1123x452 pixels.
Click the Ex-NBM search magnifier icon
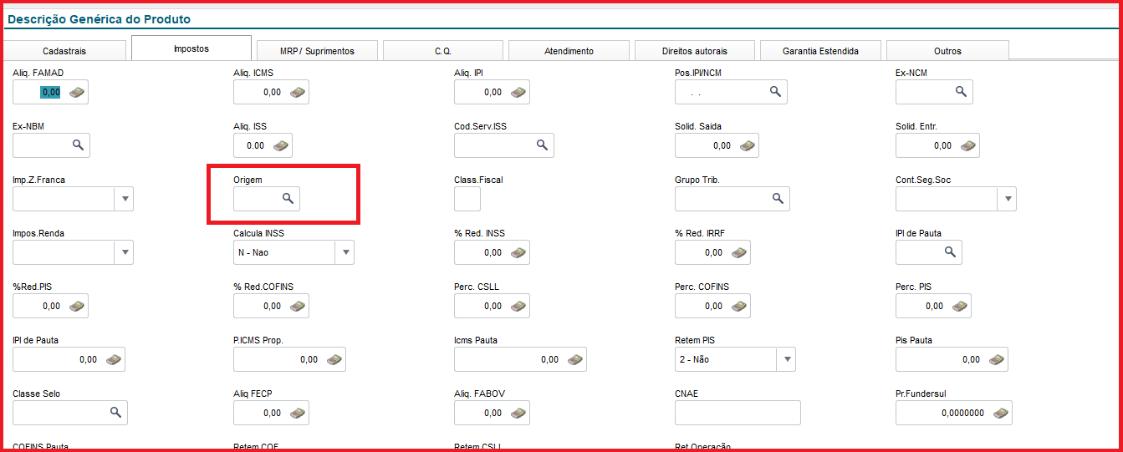click(78, 145)
